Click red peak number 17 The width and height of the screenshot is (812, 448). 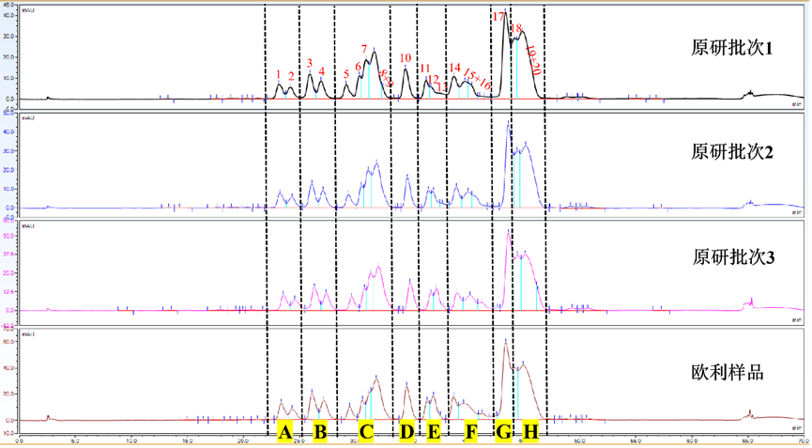coord(498,17)
